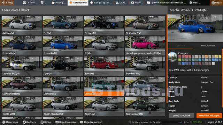Image resolution: width=223 pixels, height=125 pixels.
Task: Click the ЗАМЕНИТЬ ТЕКУЩУЮ button
Action: (x=209, y=116)
